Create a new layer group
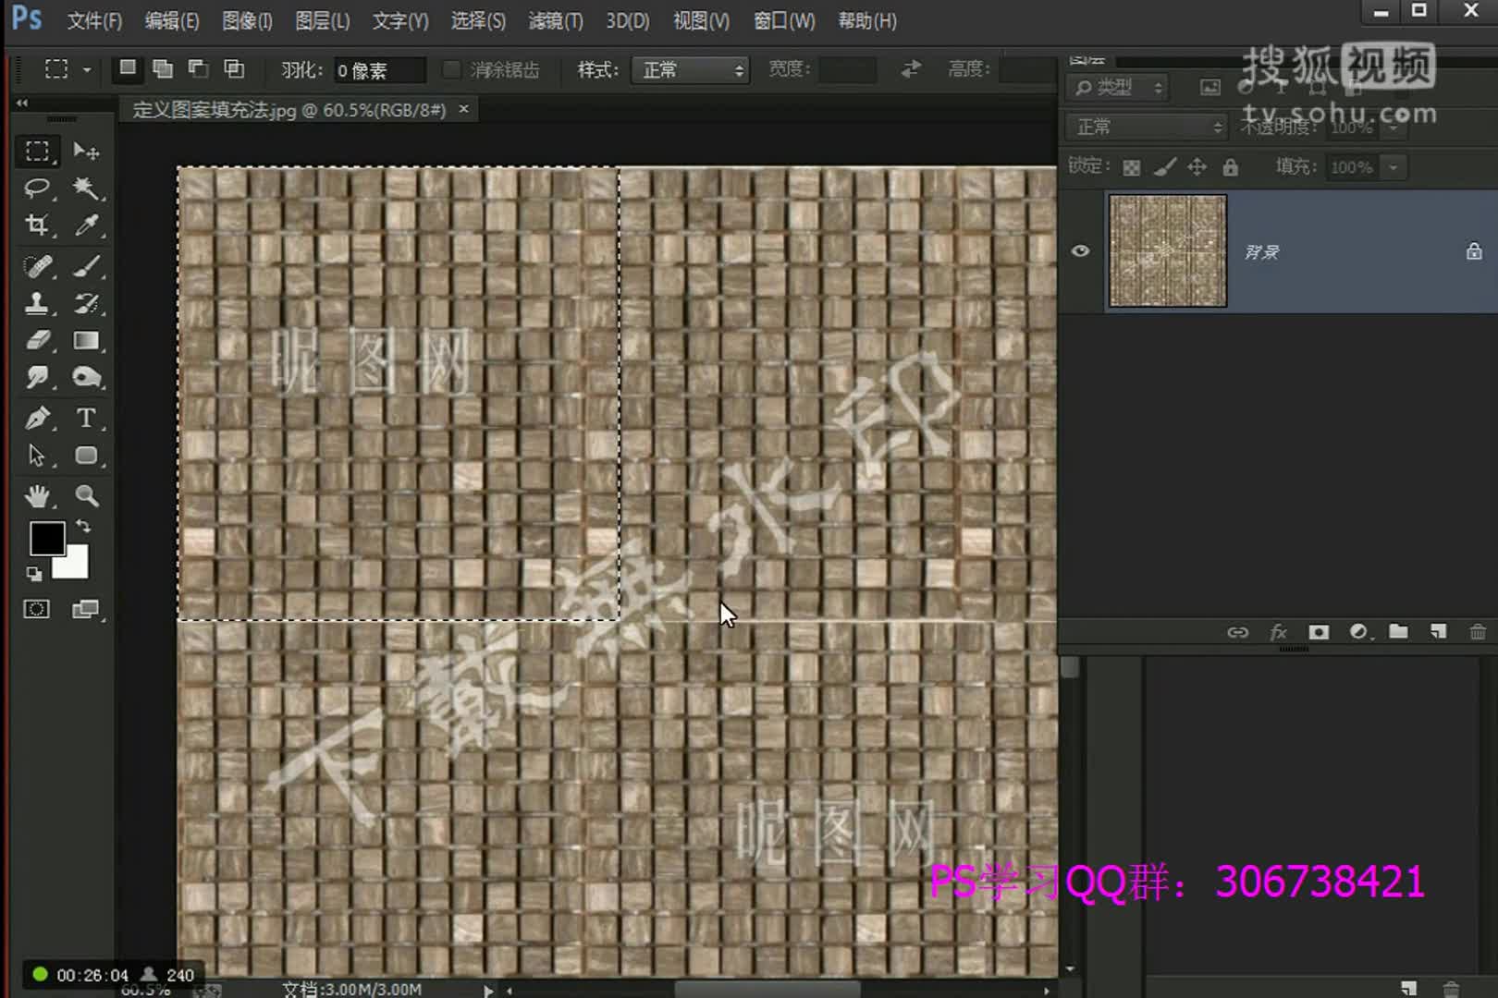 [x=1398, y=632]
